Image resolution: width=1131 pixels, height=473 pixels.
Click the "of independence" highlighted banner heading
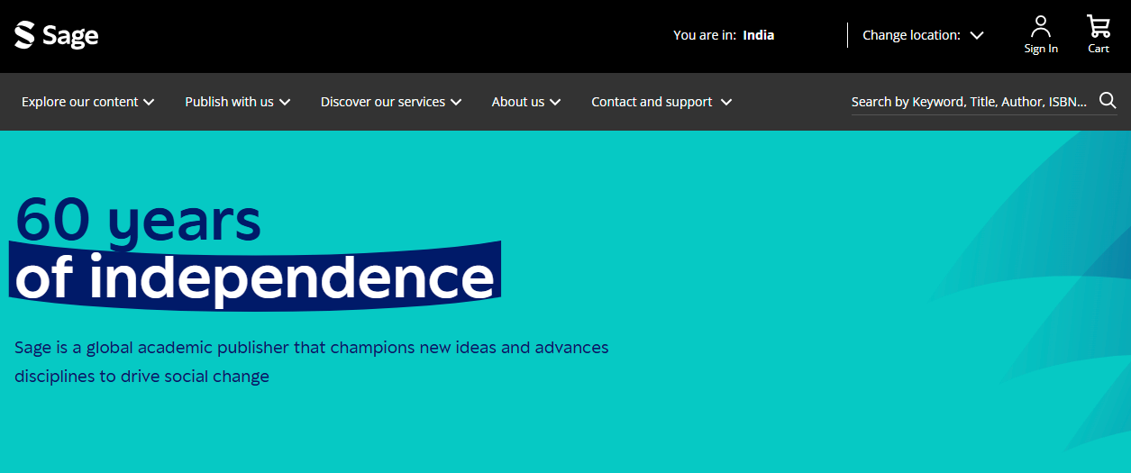tap(255, 278)
